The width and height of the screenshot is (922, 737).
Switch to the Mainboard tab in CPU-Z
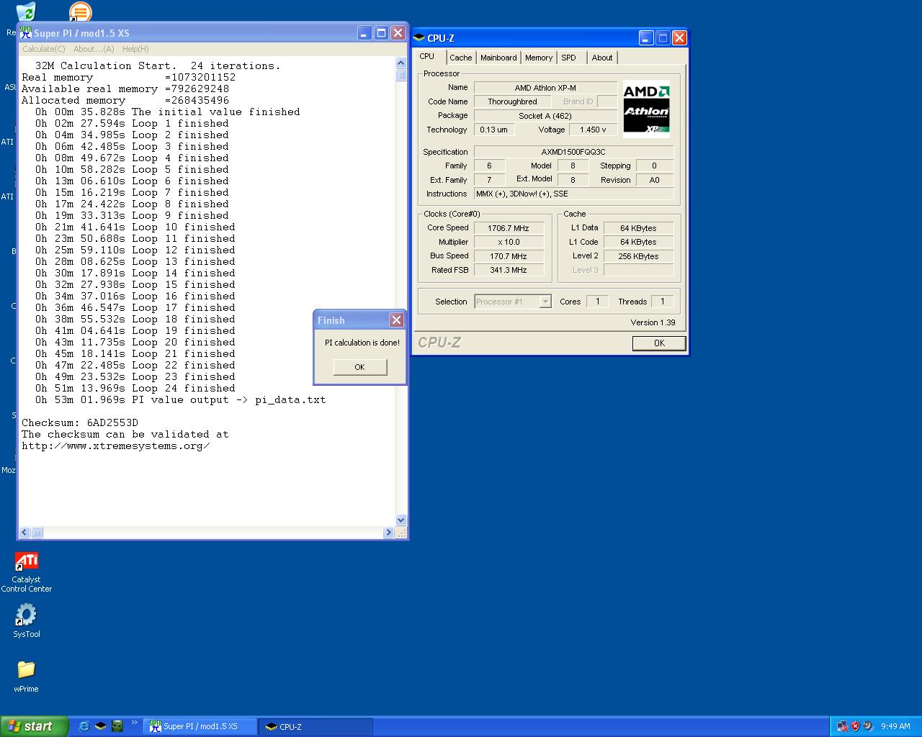(498, 58)
